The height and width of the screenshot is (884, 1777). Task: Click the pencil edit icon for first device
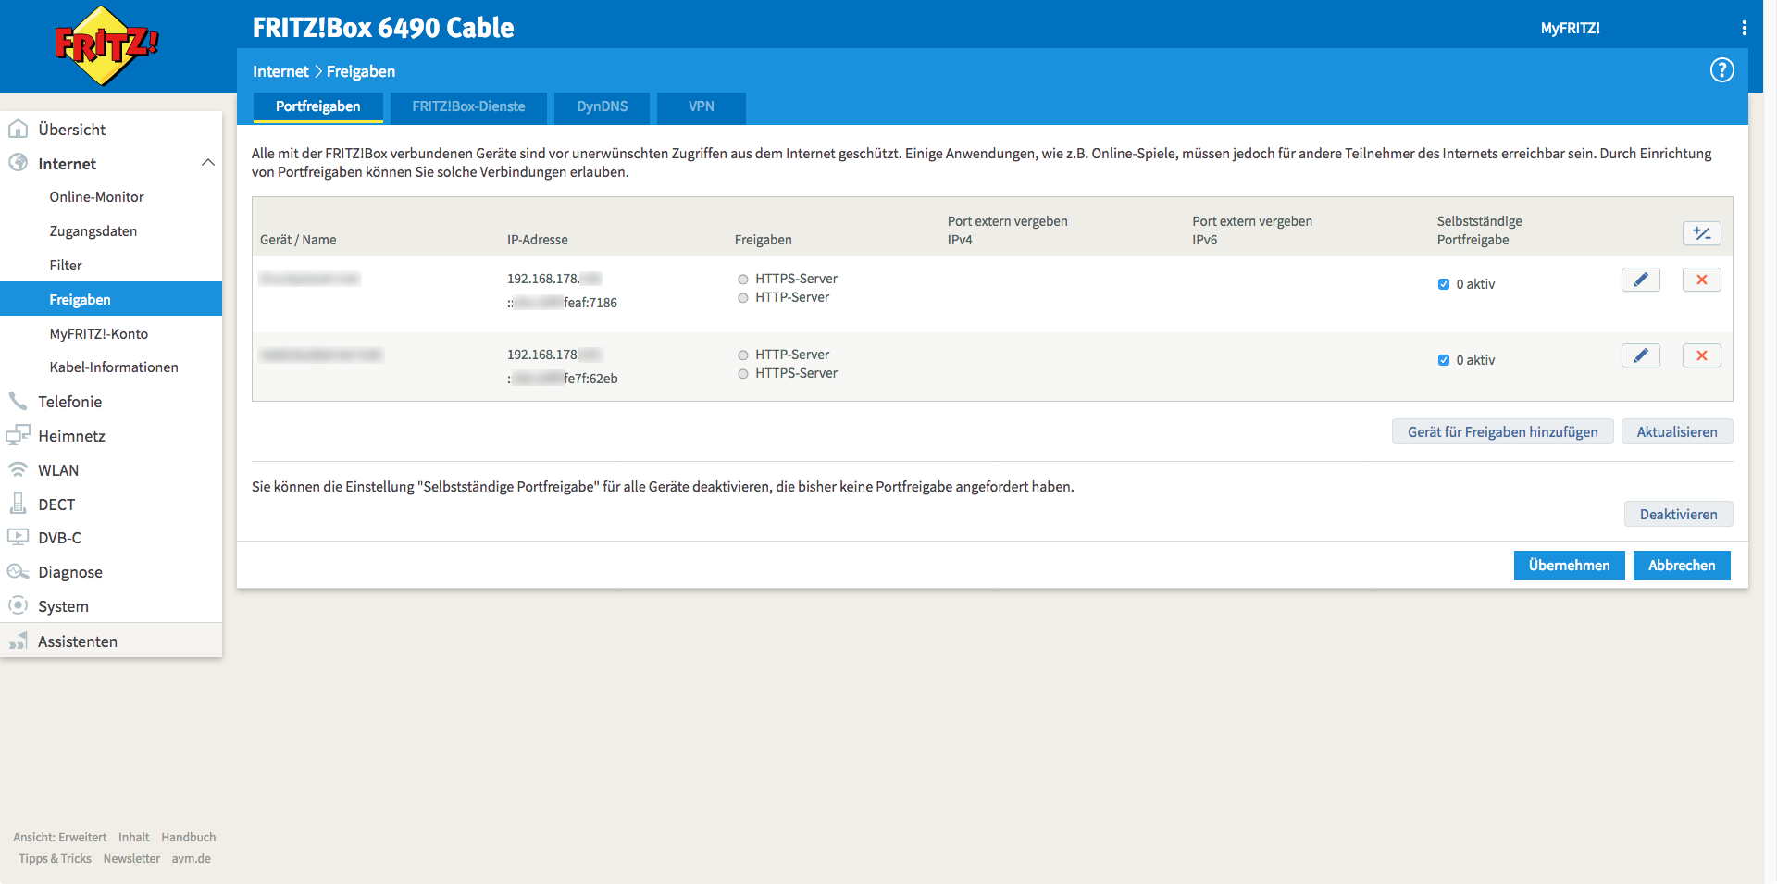(x=1640, y=280)
